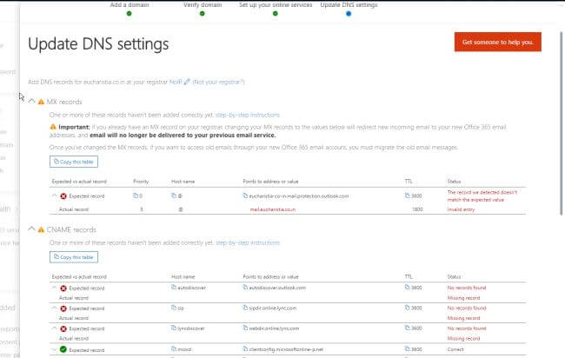This screenshot has height=358, width=565.
Task: Click the 'Get someone to help you' button
Action: pos(497,42)
